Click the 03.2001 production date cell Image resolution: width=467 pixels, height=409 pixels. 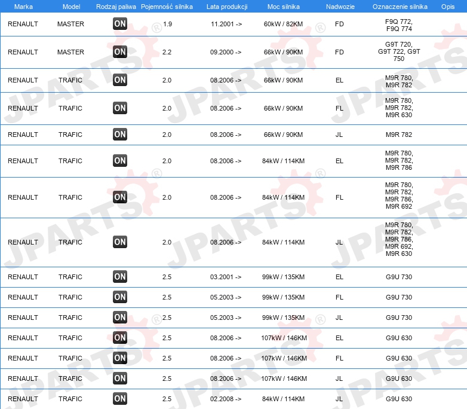point(226,277)
